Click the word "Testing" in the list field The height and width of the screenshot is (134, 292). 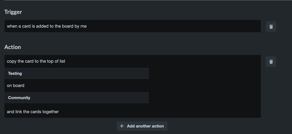coord(15,73)
